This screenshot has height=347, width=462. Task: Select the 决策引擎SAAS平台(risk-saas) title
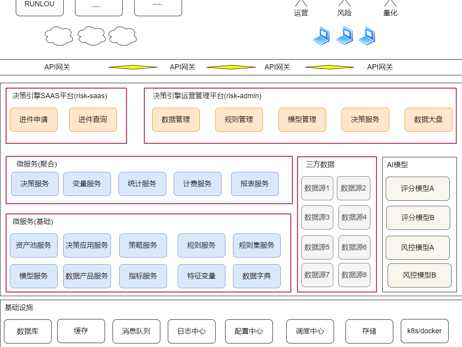pyautogui.click(x=60, y=96)
